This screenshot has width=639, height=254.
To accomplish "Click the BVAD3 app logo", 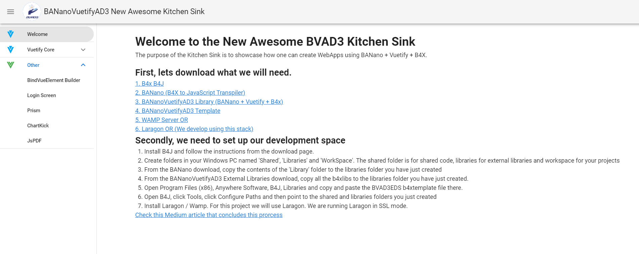I will [32, 12].
